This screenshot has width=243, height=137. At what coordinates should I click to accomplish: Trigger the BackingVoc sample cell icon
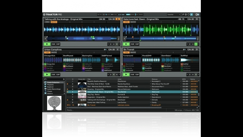point(84,68)
